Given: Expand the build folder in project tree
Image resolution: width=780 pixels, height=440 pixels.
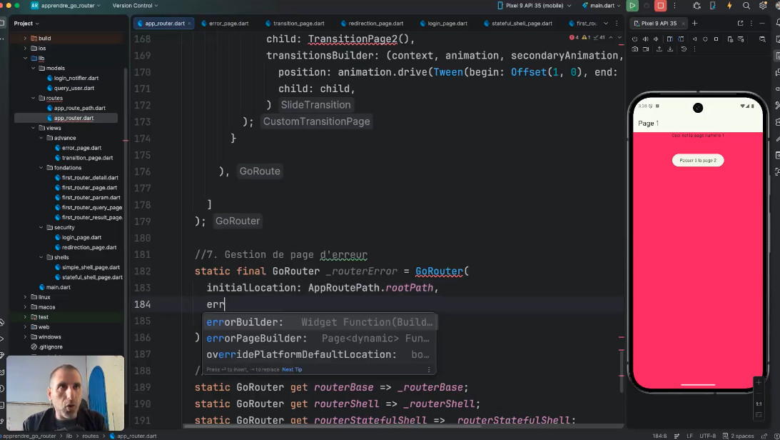Looking at the screenshot, I should (25, 38).
